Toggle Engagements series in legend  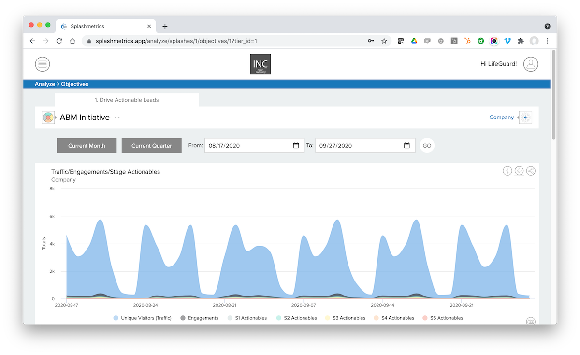click(199, 318)
